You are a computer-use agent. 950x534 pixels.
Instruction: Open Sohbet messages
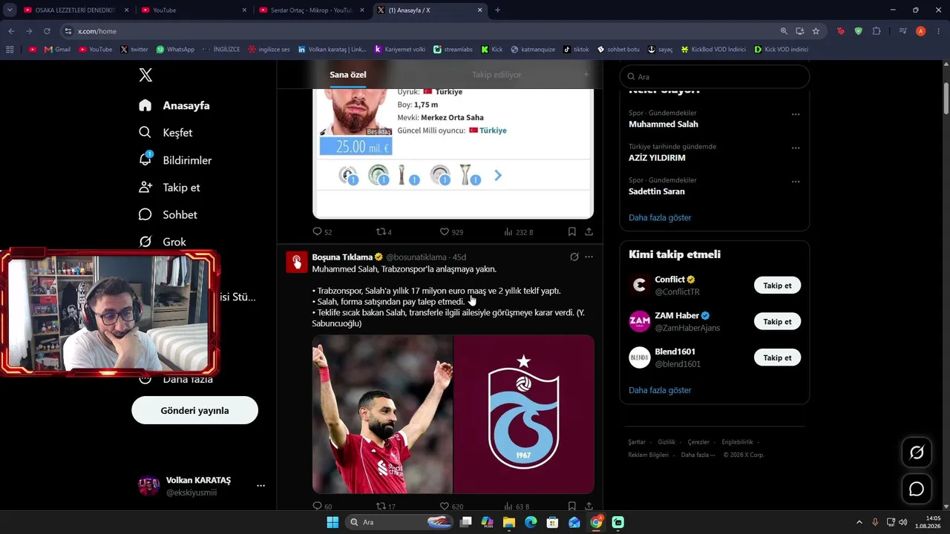(x=168, y=214)
